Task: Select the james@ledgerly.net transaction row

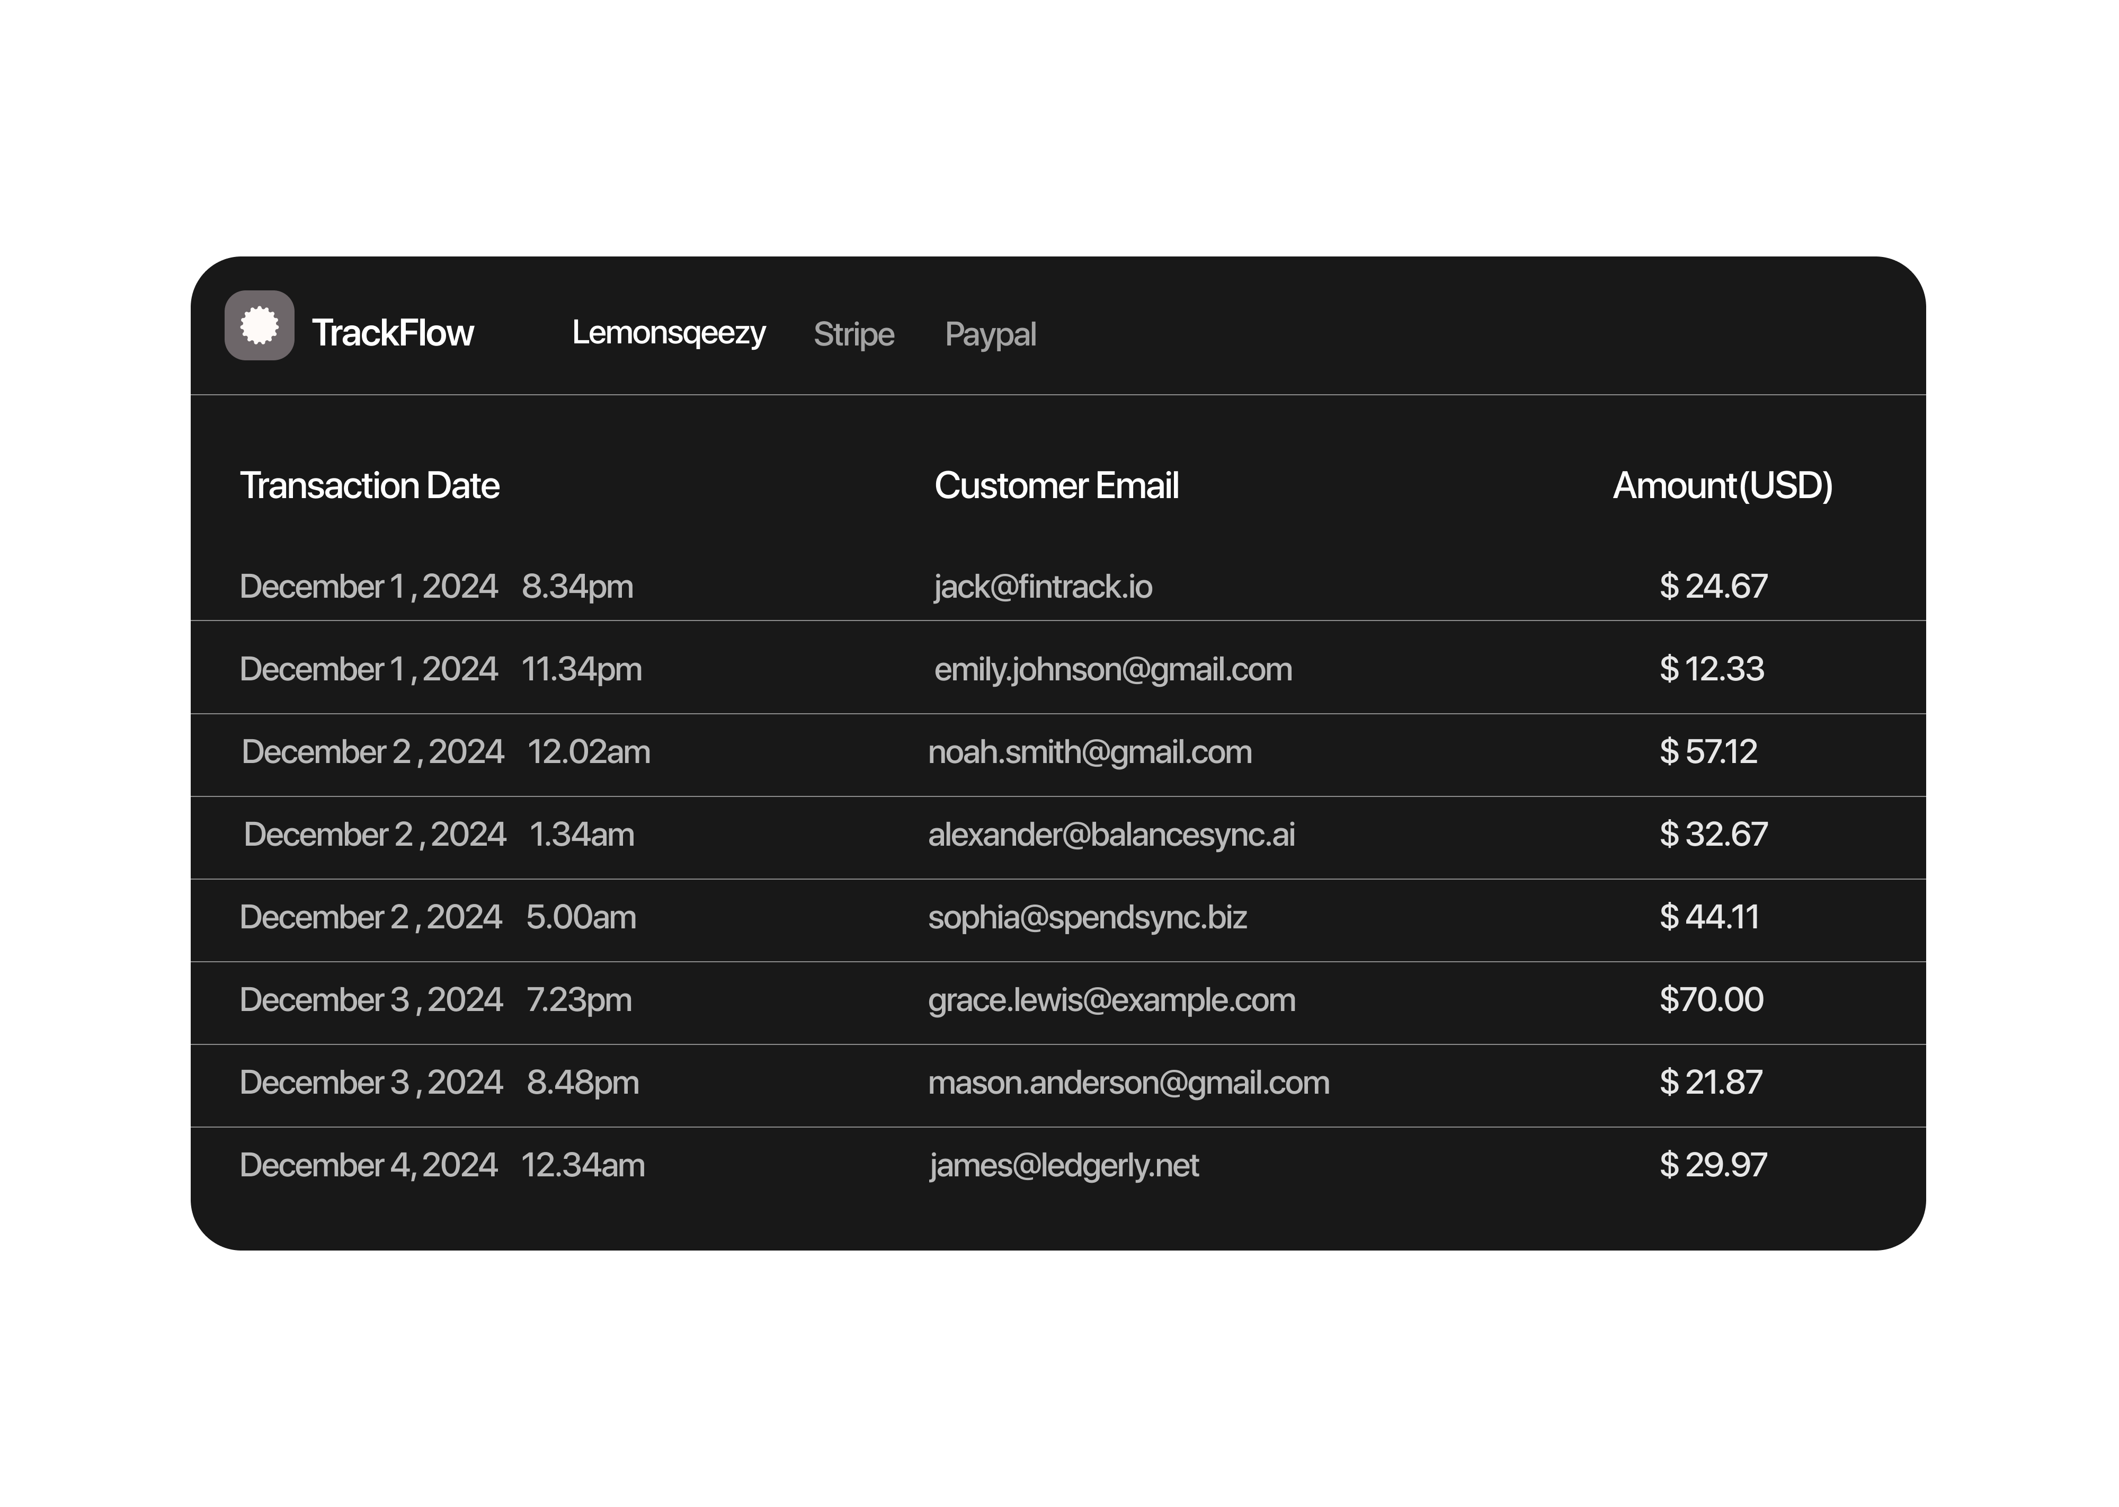Action: [x=1063, y=1165]
